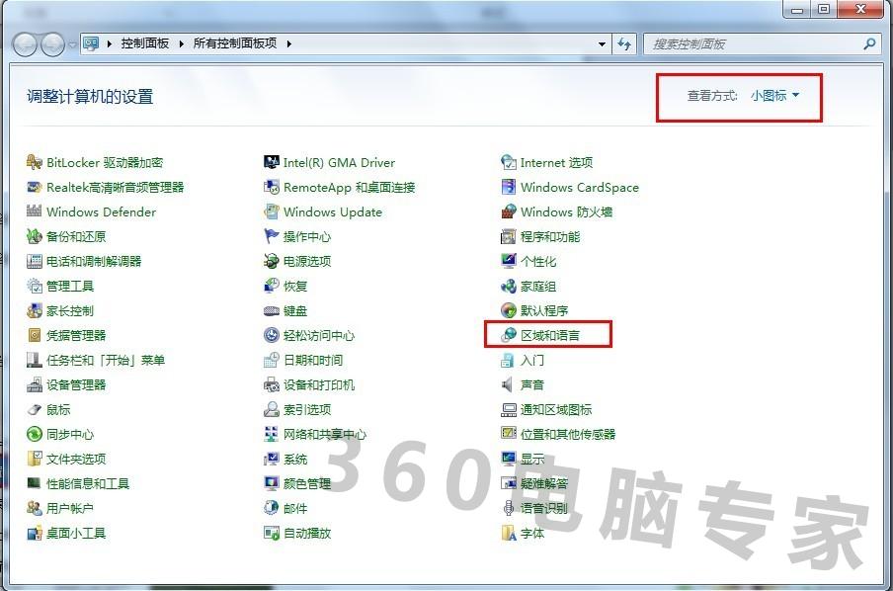The height and width of the screenshot is (591, 893).
Task: Open the 查看方式 小图标 dropdown
Action: 774,95
